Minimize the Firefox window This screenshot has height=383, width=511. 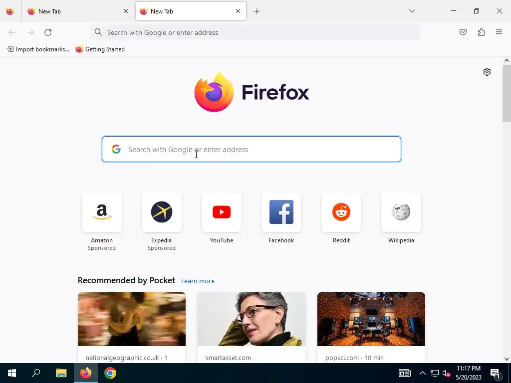(453, 11)
